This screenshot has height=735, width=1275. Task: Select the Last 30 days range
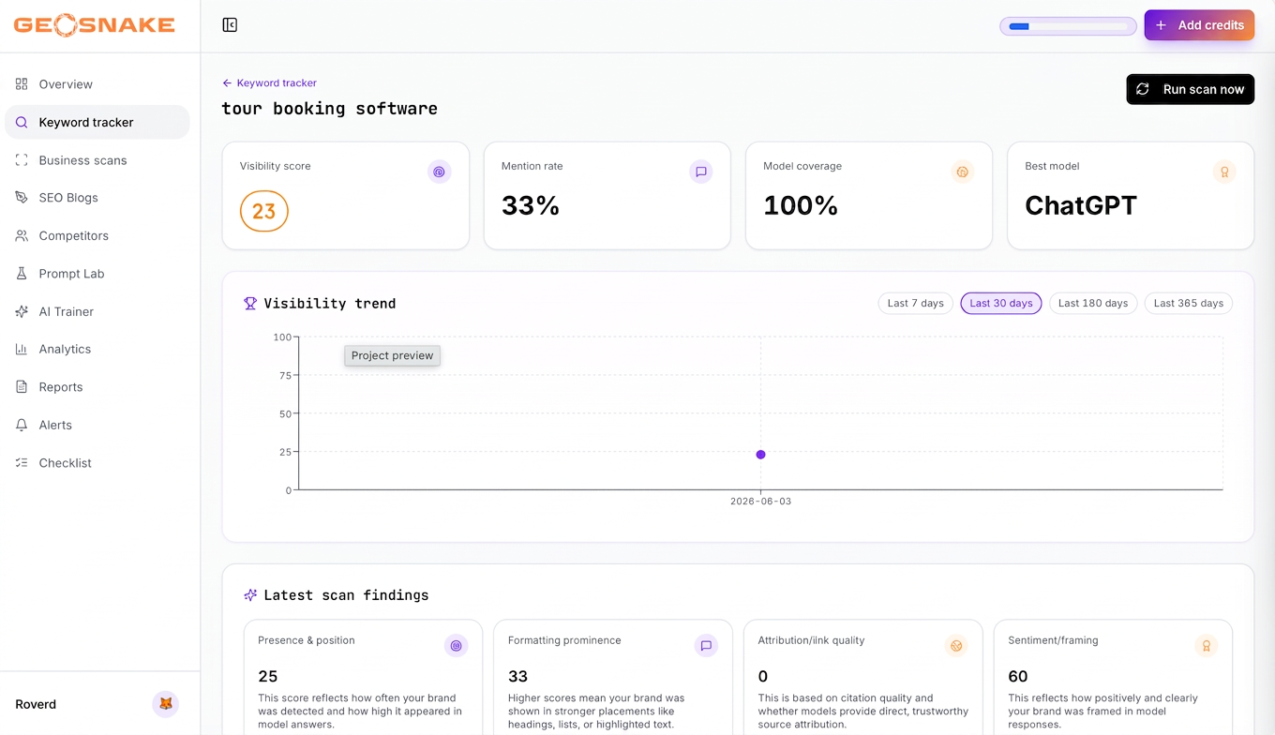pyautogui.click(x=1001, y=303)
